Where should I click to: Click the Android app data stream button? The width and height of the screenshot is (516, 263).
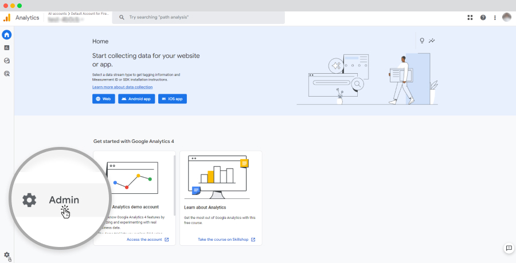[x=136, y=99]
